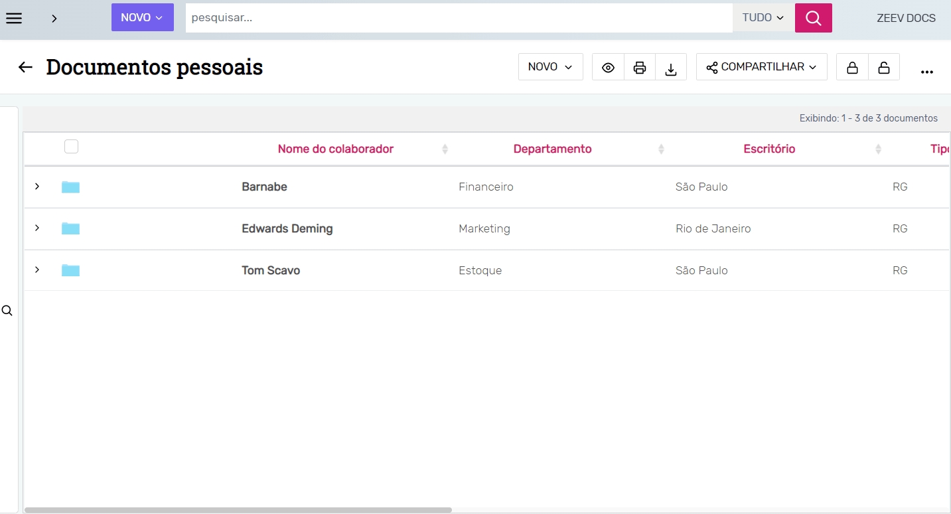Tick the select-all checkbox in header
The image size is (951, 514).
[71, 147]
